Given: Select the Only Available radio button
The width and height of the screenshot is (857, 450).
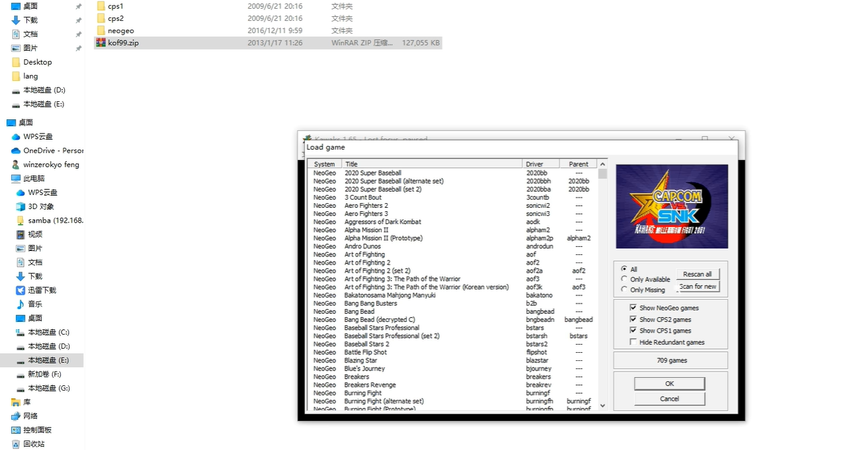Looking at the screenshot, I should pyautogui.click(x=624, y=279).
